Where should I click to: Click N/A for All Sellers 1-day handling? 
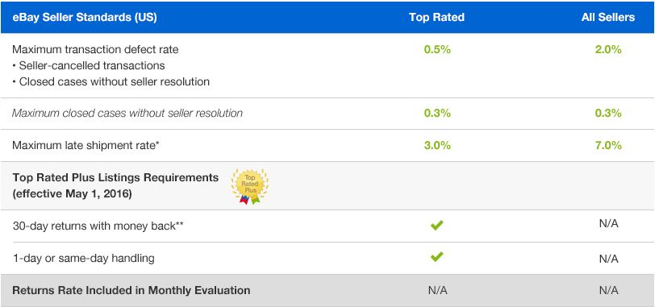click(608, 259)
